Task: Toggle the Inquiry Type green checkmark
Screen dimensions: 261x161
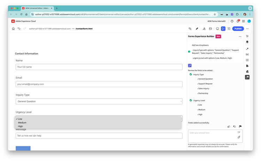Action: point(191,74)
